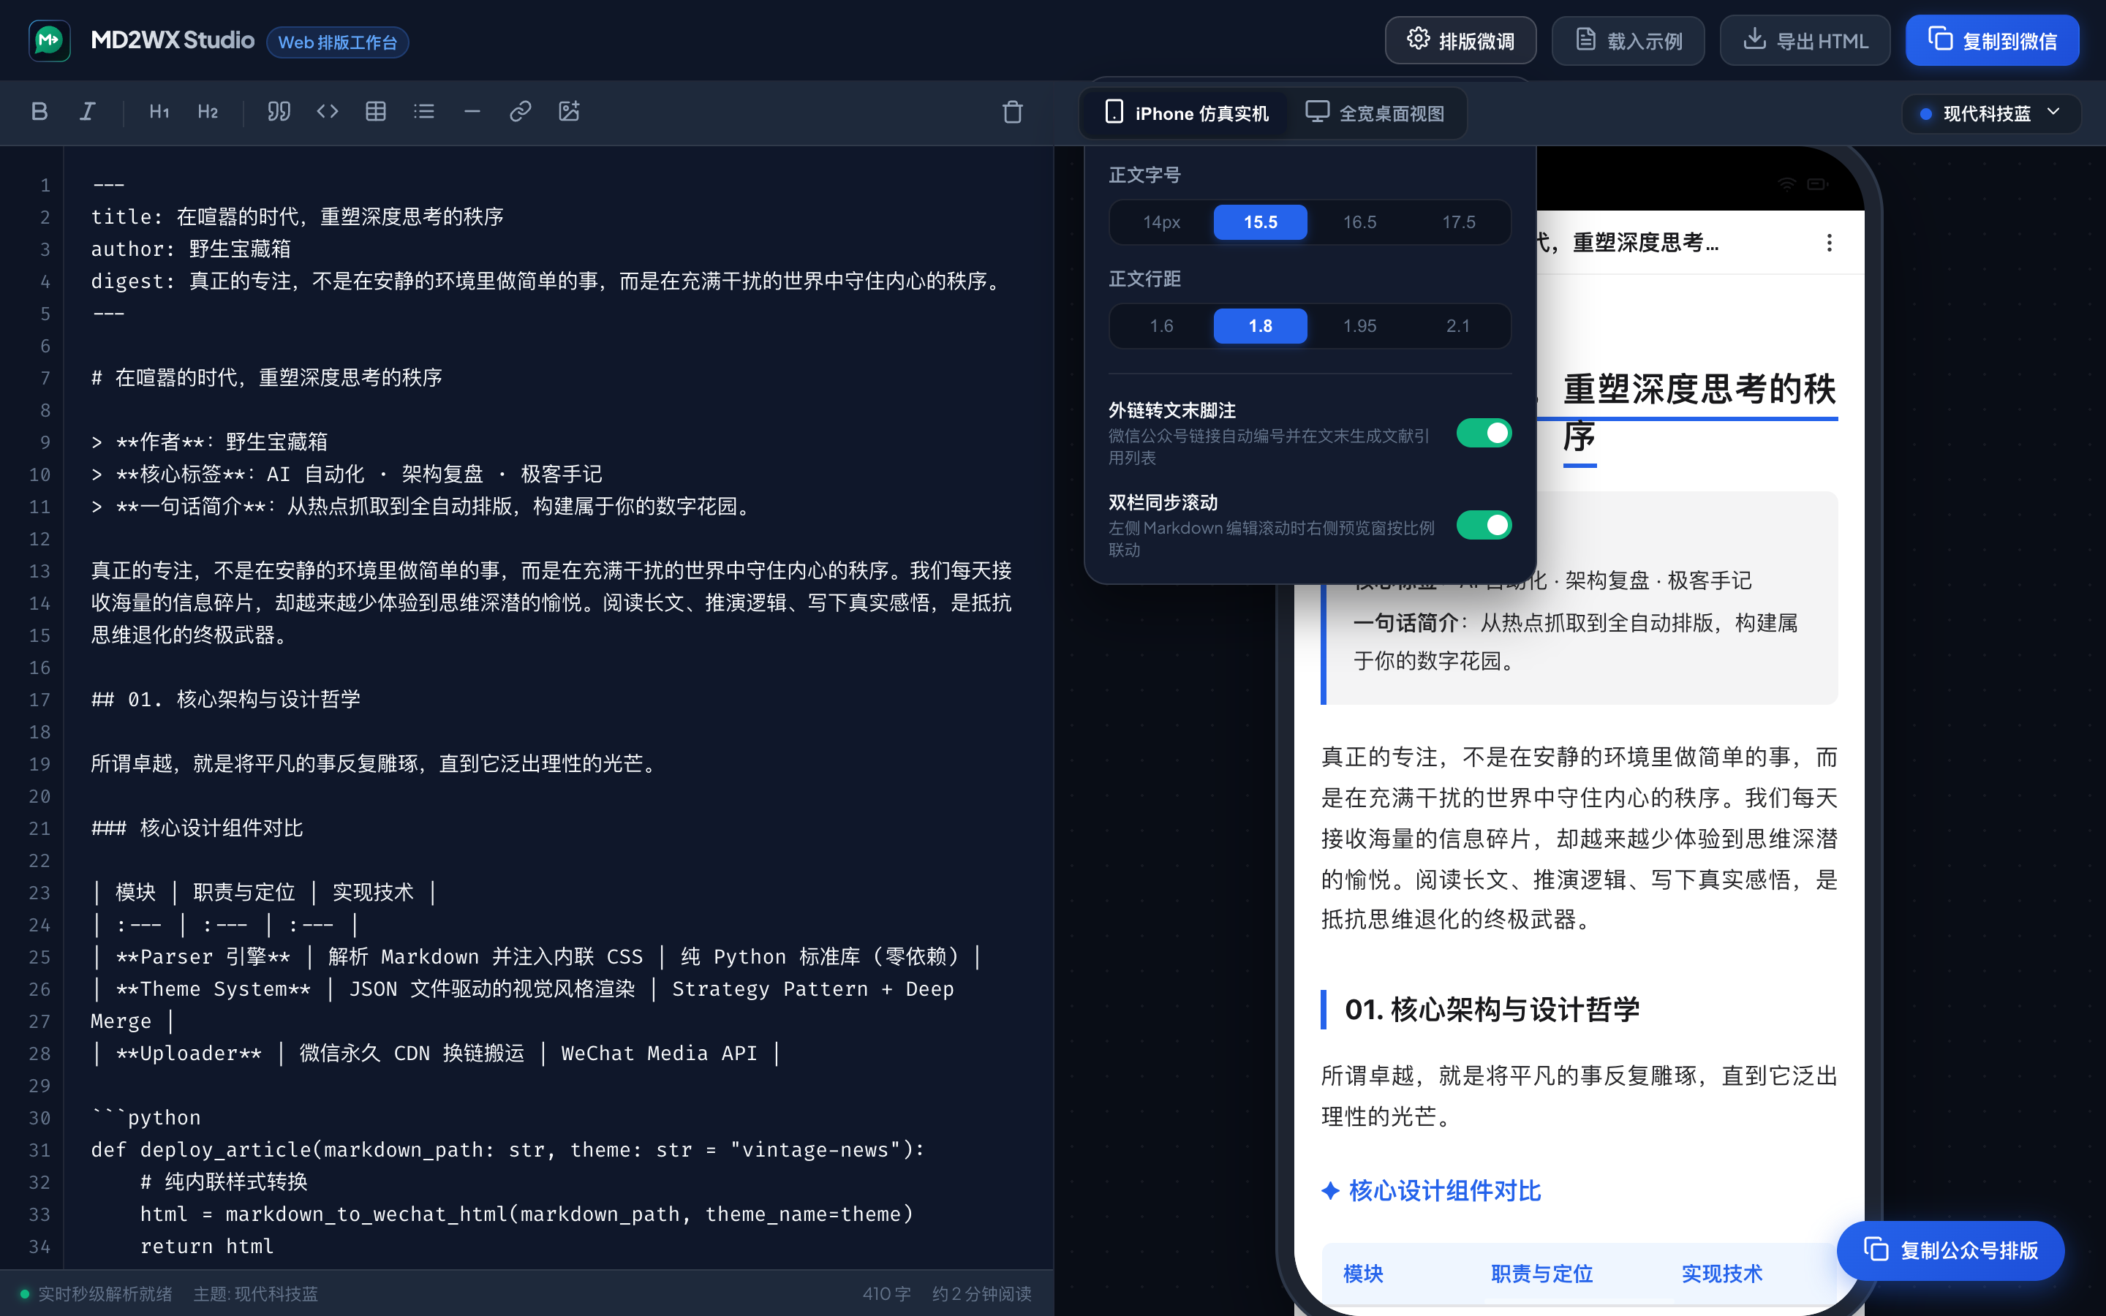Click the '# 纯内联样式转换' comment line

click(224, 1182)
